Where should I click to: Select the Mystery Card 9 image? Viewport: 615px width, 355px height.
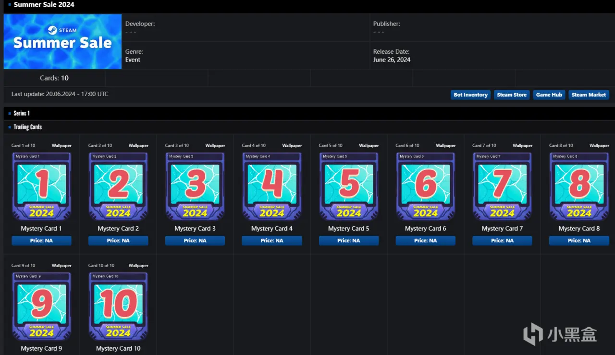(41, 306)
